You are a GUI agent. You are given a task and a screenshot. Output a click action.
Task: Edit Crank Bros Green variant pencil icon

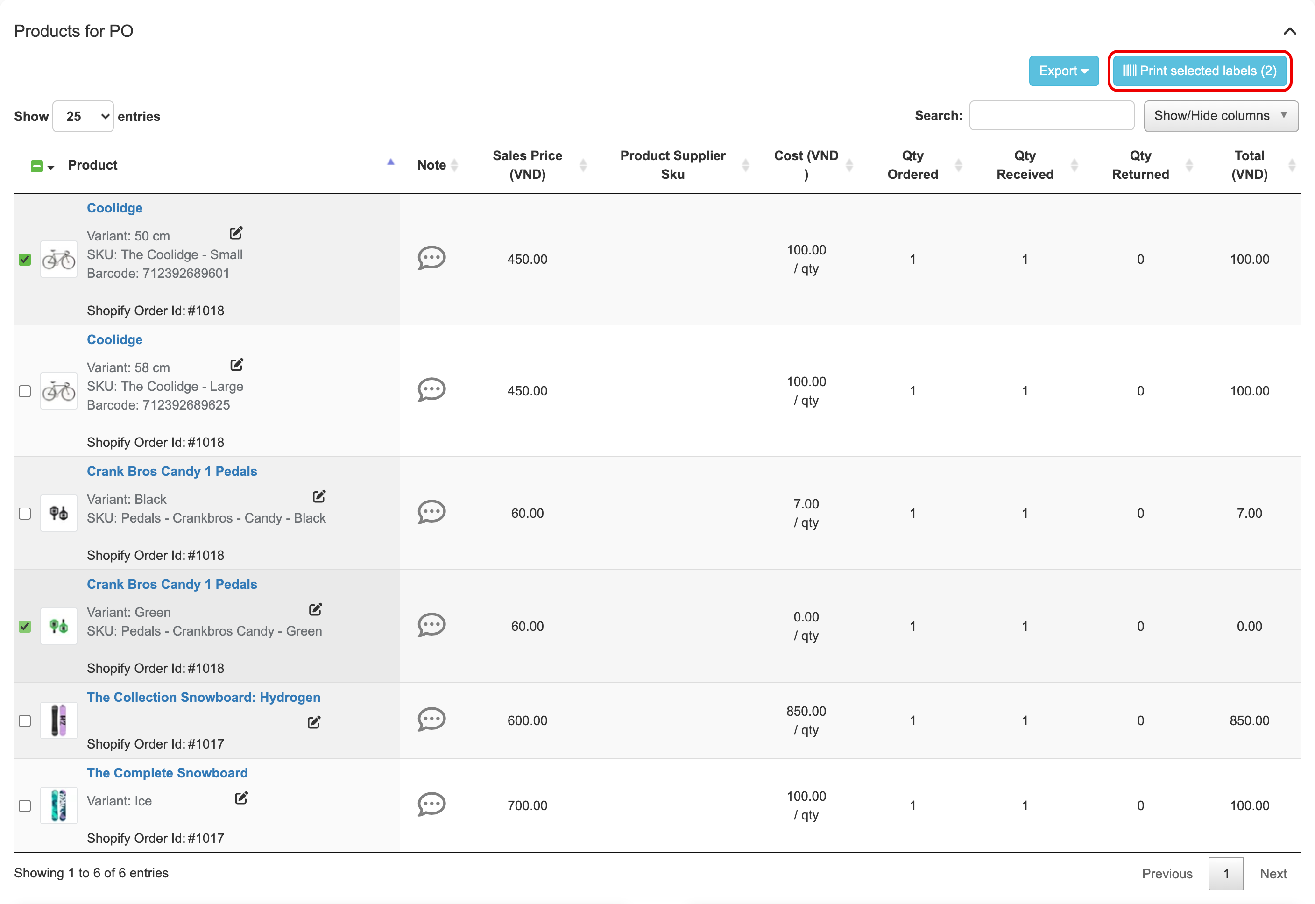click(316, 609)
